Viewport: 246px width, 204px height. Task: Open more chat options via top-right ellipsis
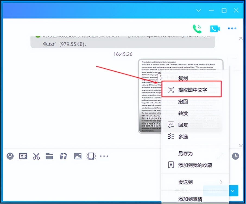[232, 28]
